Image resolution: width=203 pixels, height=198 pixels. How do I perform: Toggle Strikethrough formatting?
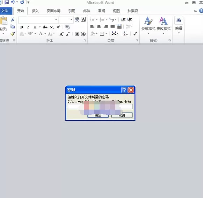pyautogui.click(x=45, y=27)
